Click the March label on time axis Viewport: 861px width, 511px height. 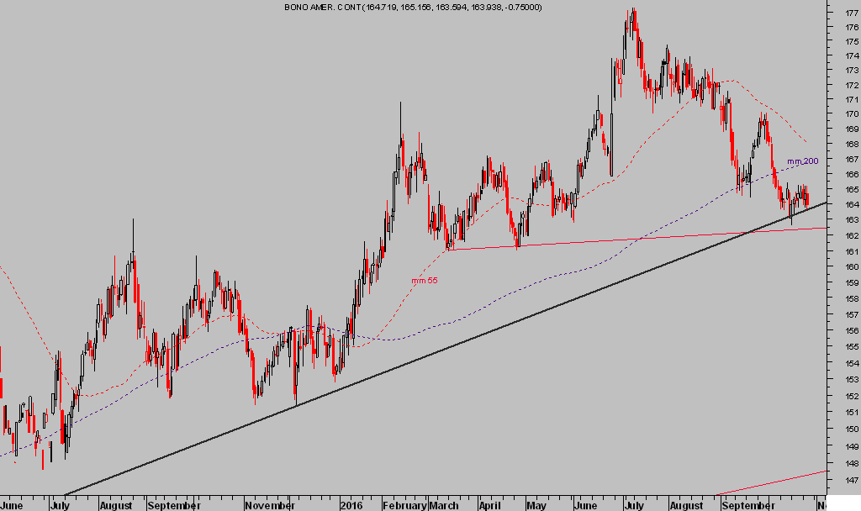tap(444, 507)
